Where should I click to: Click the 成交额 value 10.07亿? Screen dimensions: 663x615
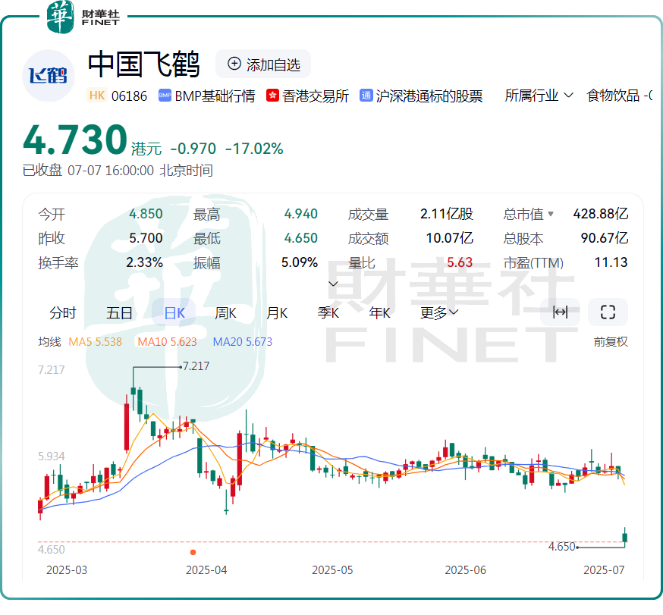(450, 238)
